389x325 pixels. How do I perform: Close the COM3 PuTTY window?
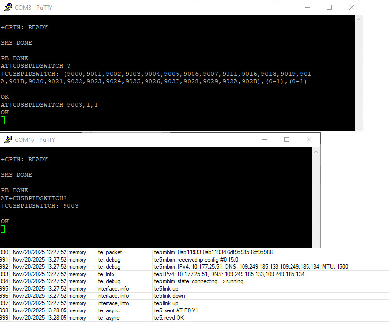point(352,7)
